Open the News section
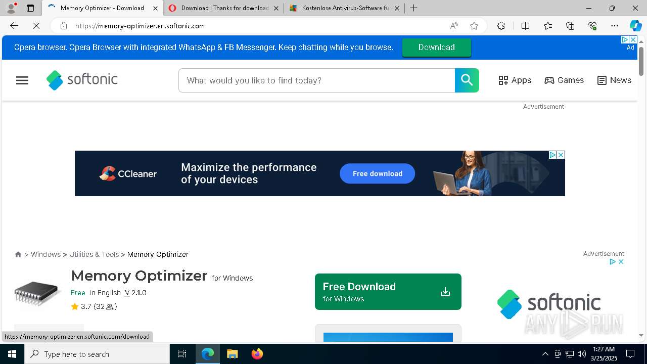Screen dimensions: 647x364 (x=614, y=80)
